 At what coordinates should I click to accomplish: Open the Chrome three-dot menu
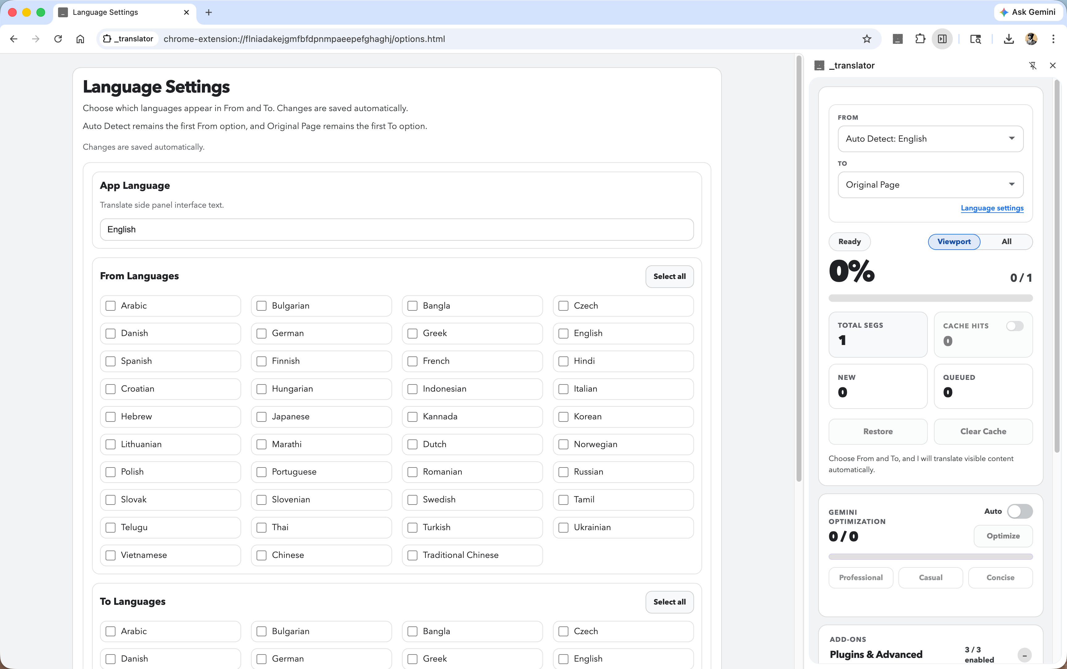[x=1053, y=39]
